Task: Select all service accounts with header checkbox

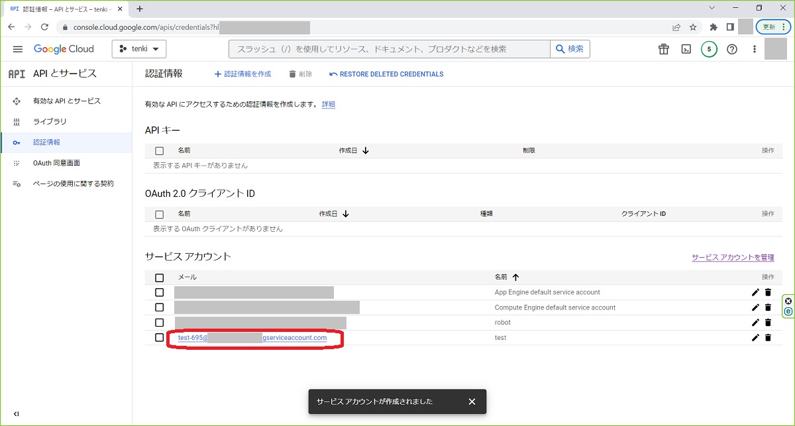Action: (159, 278)
